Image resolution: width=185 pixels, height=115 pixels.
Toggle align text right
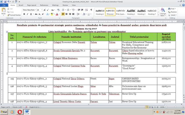(x=70, y=14)
